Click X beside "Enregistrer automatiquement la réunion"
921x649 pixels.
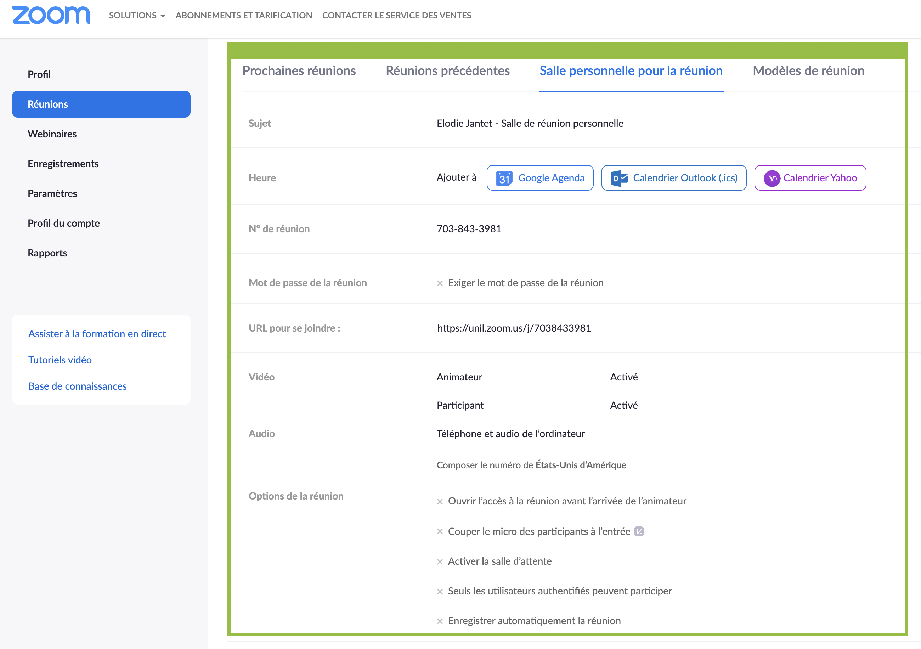[x=440, y=621]
